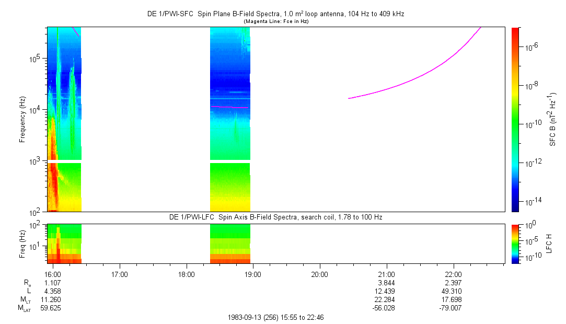Select the 17:00 time axis tick label

click(x=120, y=274)
